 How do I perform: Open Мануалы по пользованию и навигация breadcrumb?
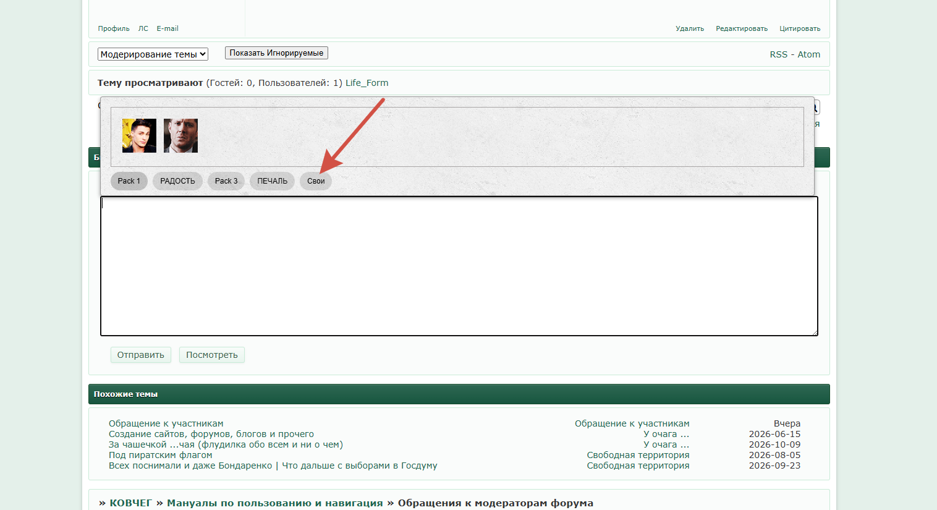pyautogui.click(x=275, y=503)
